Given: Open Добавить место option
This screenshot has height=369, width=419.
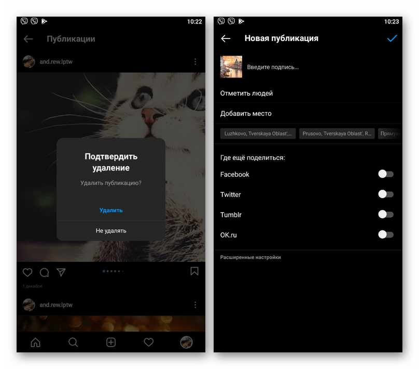Looking at the screenshot, I should tap(308, 113).
